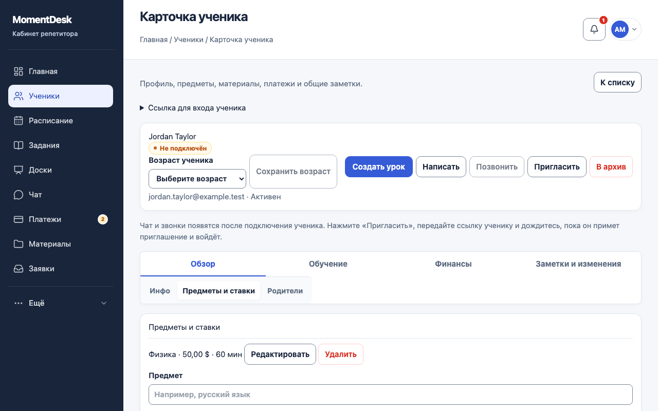The image size is (658, 411).
Task: Expand Ссылка для входа ученика disclosure
Action: click(x=193, y=108)
